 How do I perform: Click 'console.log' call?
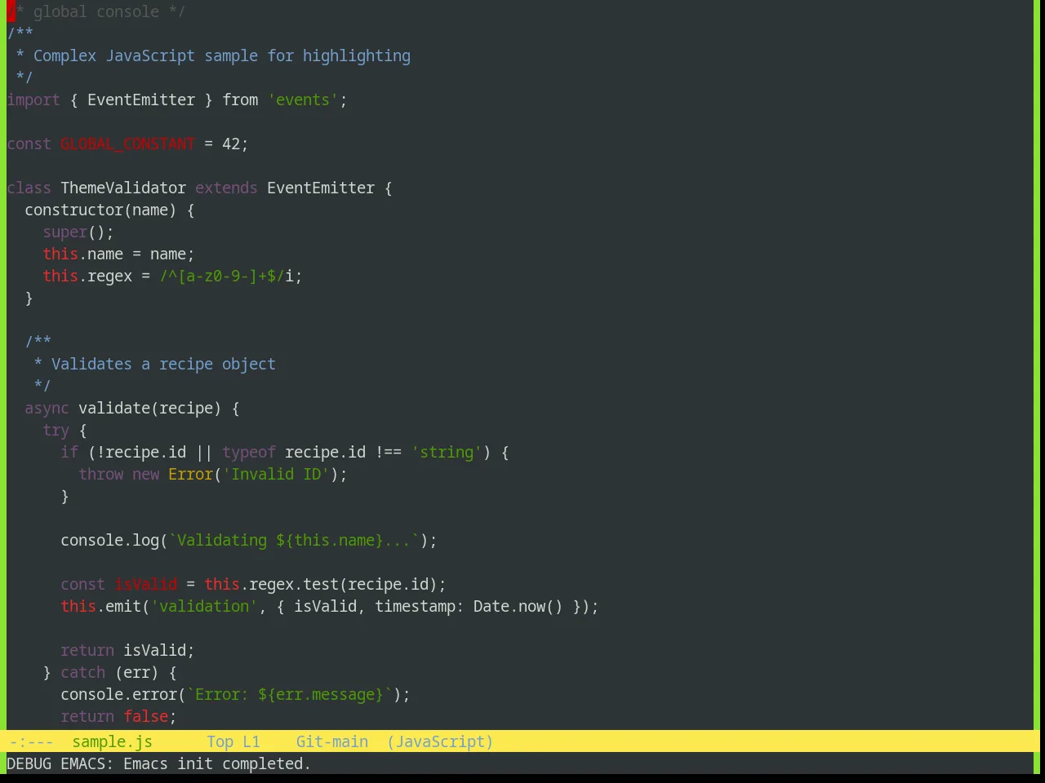coord(109,540)
